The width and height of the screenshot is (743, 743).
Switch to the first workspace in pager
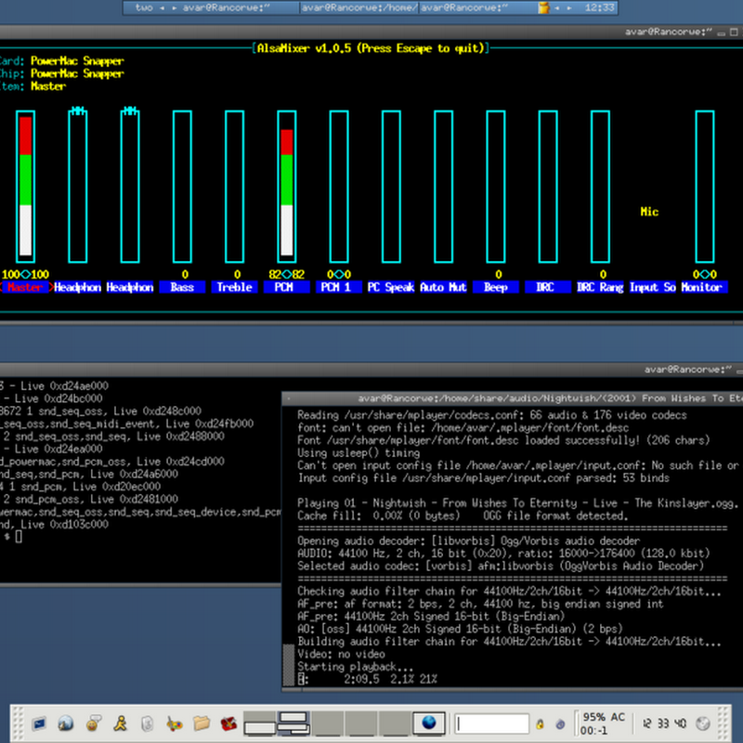(x=261, y=723)
